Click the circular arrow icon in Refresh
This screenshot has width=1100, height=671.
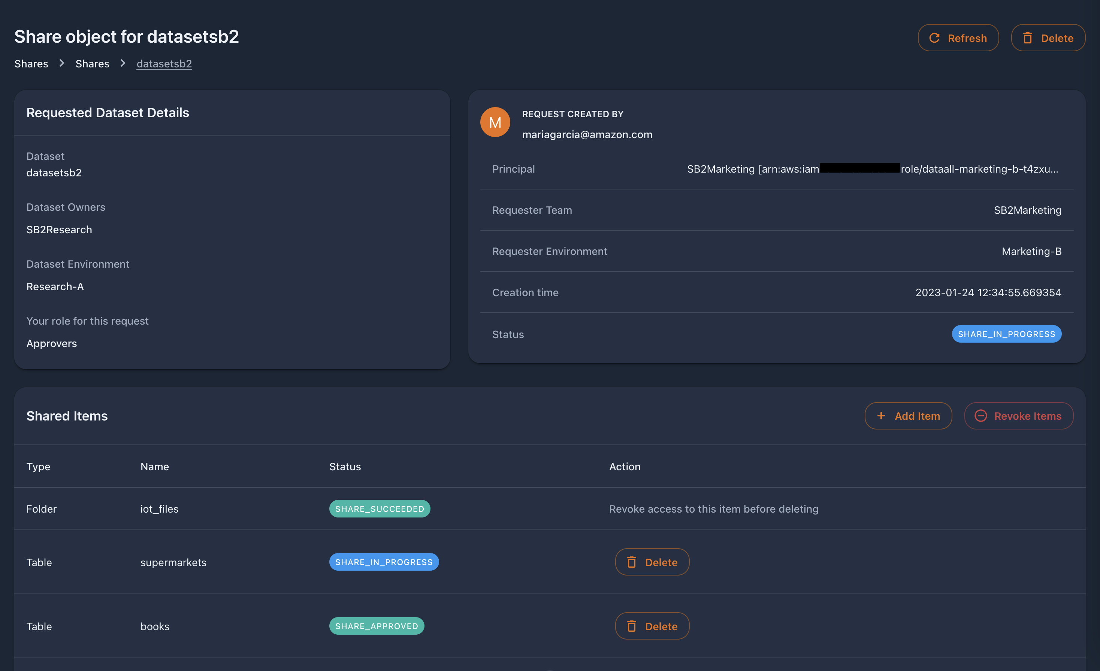pyautogui.click(x=934, y=38)
